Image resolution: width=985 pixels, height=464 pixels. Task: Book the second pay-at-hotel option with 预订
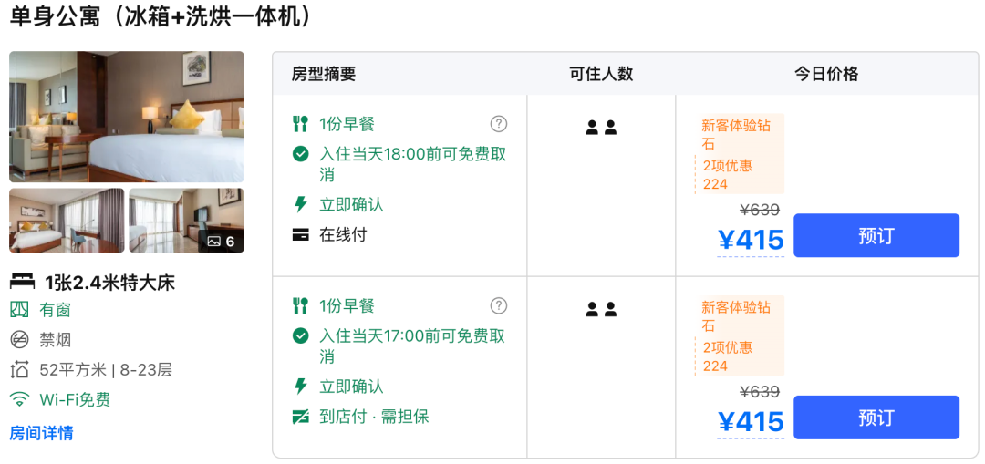coord(876,418)
